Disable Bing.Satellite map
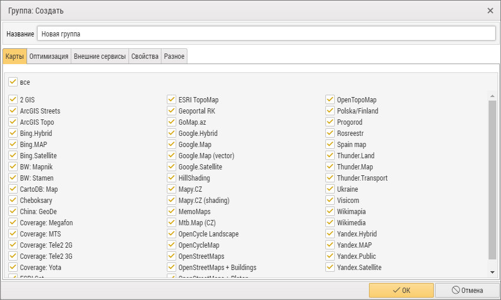501x300 pixels. pyautogui.click(x=13, y=155)
